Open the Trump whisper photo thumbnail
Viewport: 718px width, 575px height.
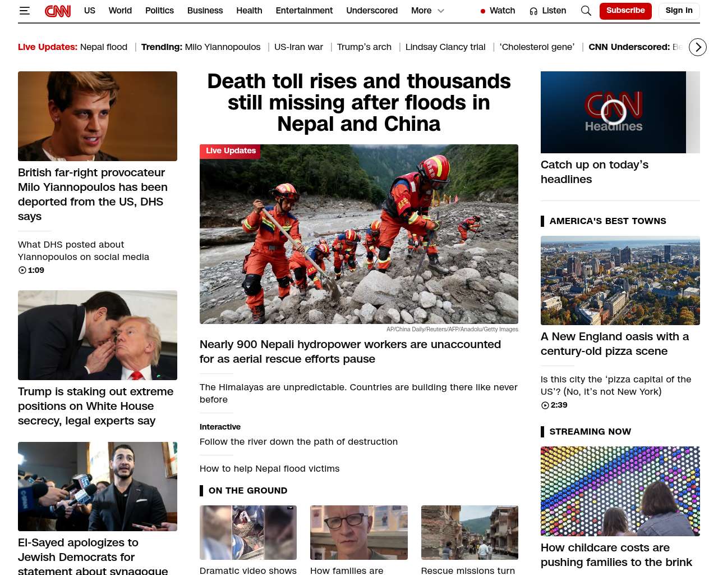click(98, 335)
